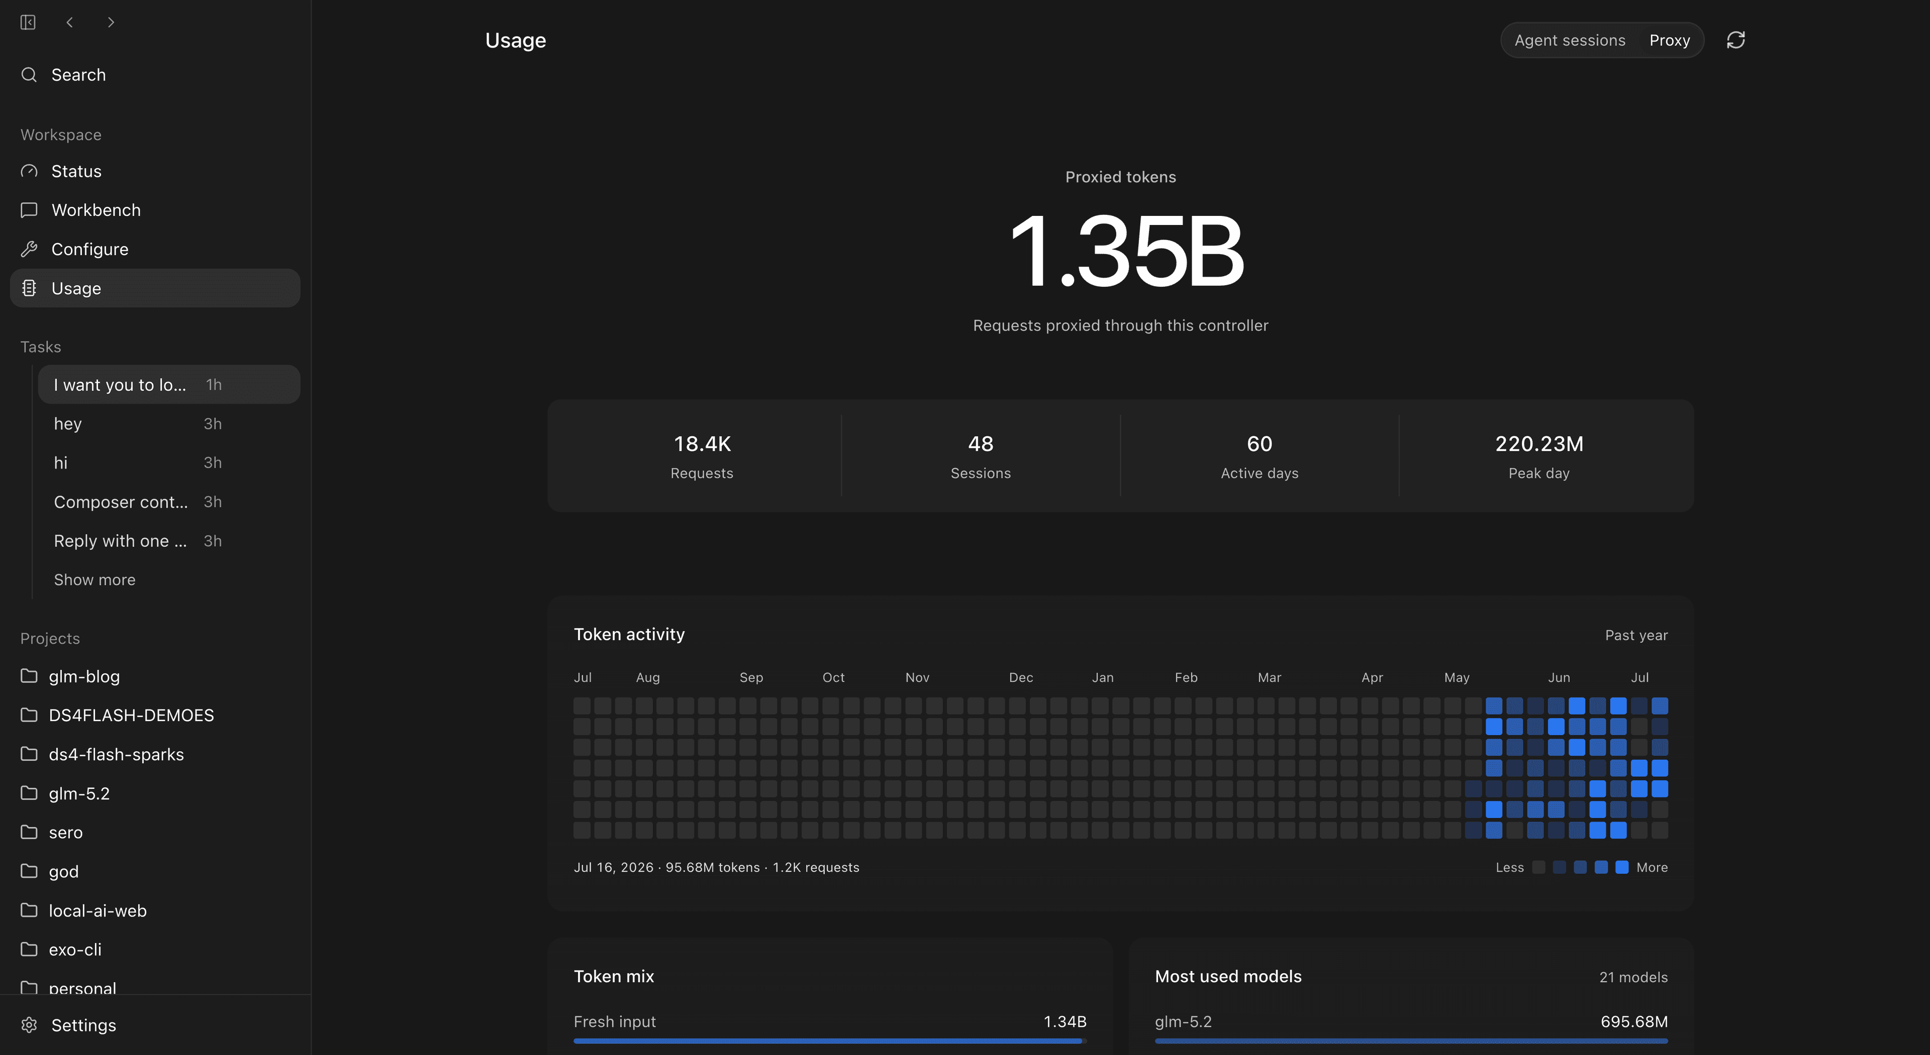Image resolution: width=1930 pixels, height=1055 pixels.
Task: Click the Settings gear icon
Action: pos(29,1025)
